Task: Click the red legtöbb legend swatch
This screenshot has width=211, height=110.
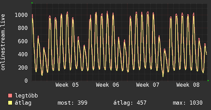Action: (x=10, y=96)
